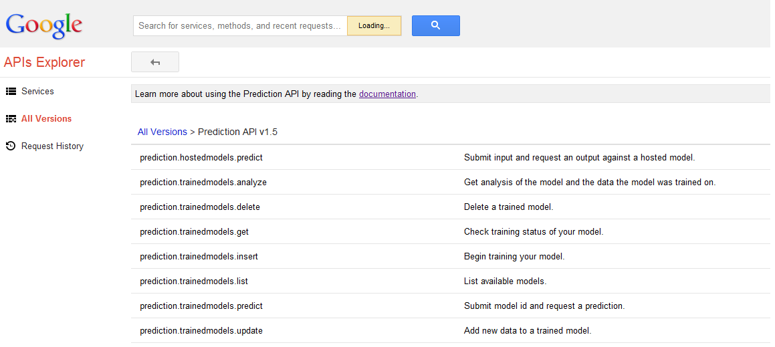This screenshot has width=775, height=347.
Task: Click the All Versions sidebar icon
Action: point(11,119)
